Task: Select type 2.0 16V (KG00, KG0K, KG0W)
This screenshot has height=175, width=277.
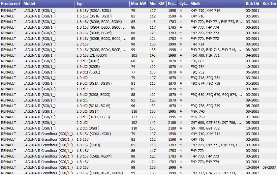Action: click(100, 173)
